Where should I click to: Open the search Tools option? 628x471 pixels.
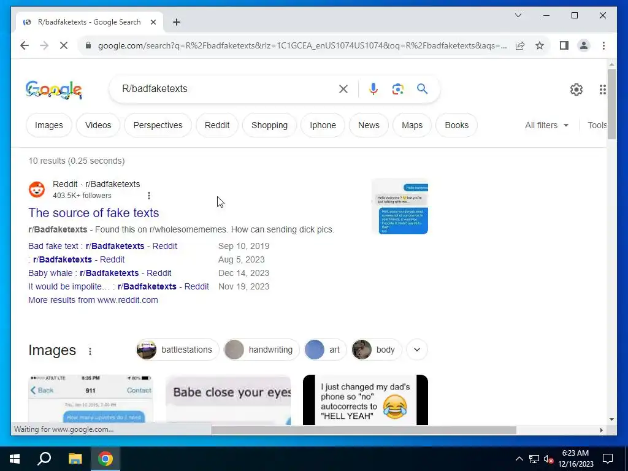pyautogui.click(x=597, y=125)
